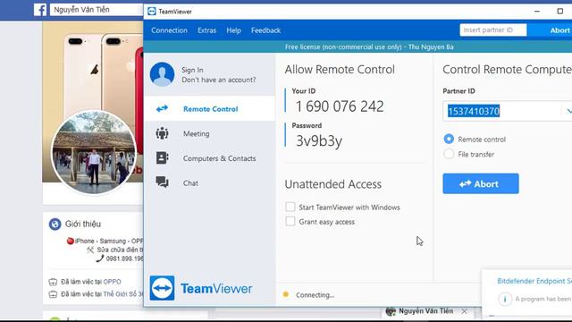572x322 pixels.
Task: Open the Connection menu in TeamViewer
Action: point(169,30)
